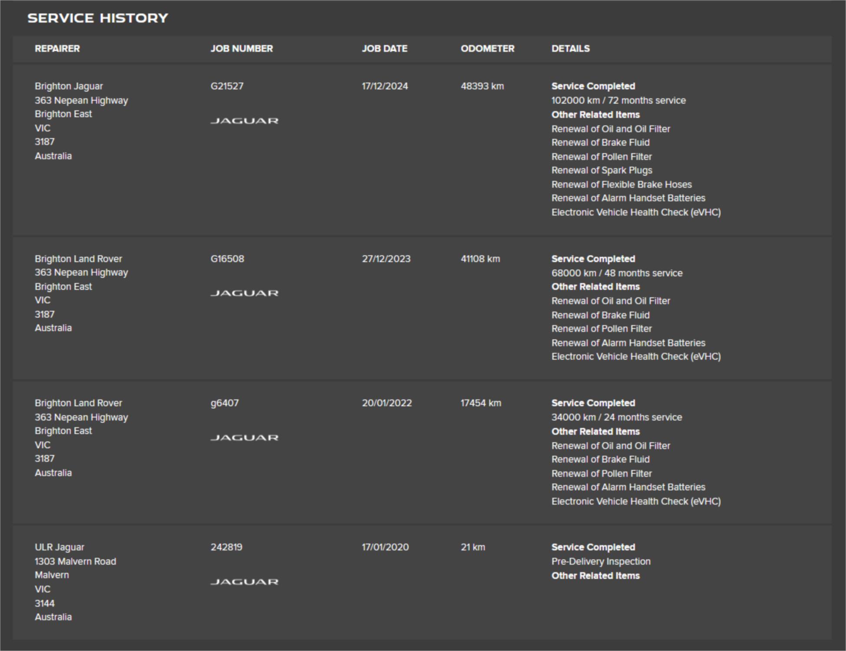Click Pre-Delivery Inspection detail text
Screen dimensions: 846x651
coord(601,562)
